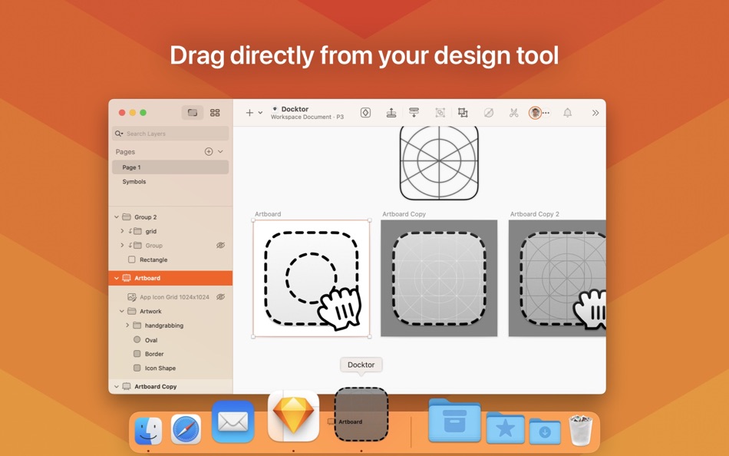Click the Docktor dashed icon in Dock

coord(361,414)
